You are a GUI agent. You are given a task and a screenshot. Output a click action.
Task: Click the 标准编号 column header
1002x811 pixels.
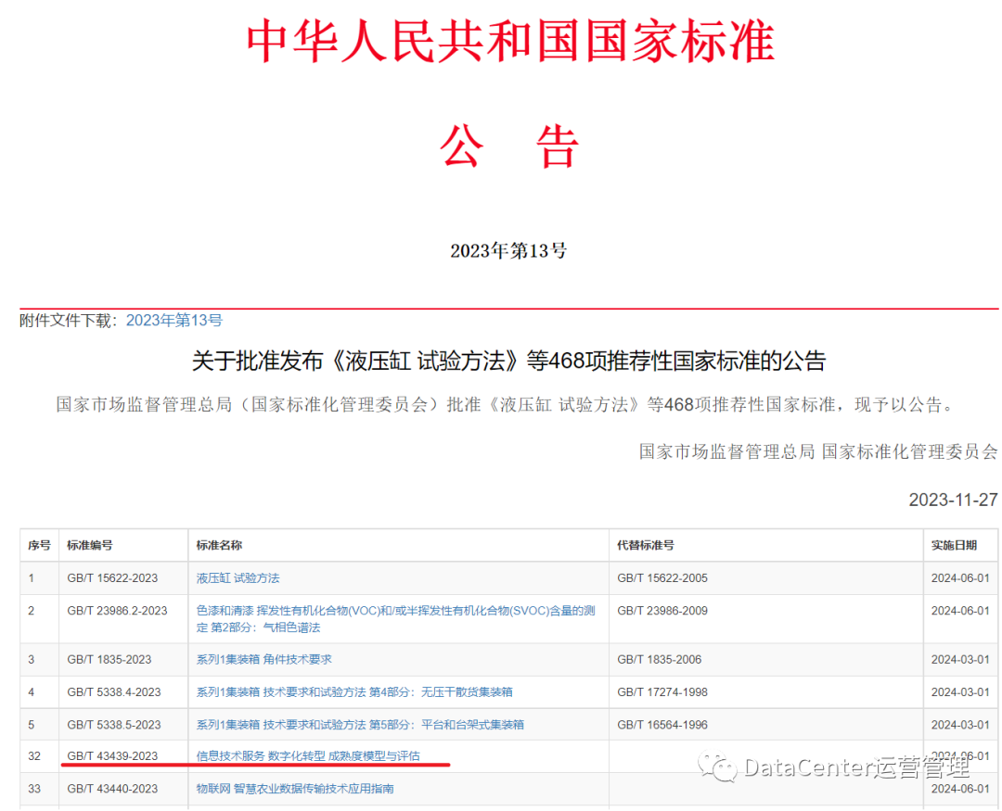pyautogui.click(x=89, y=545)
